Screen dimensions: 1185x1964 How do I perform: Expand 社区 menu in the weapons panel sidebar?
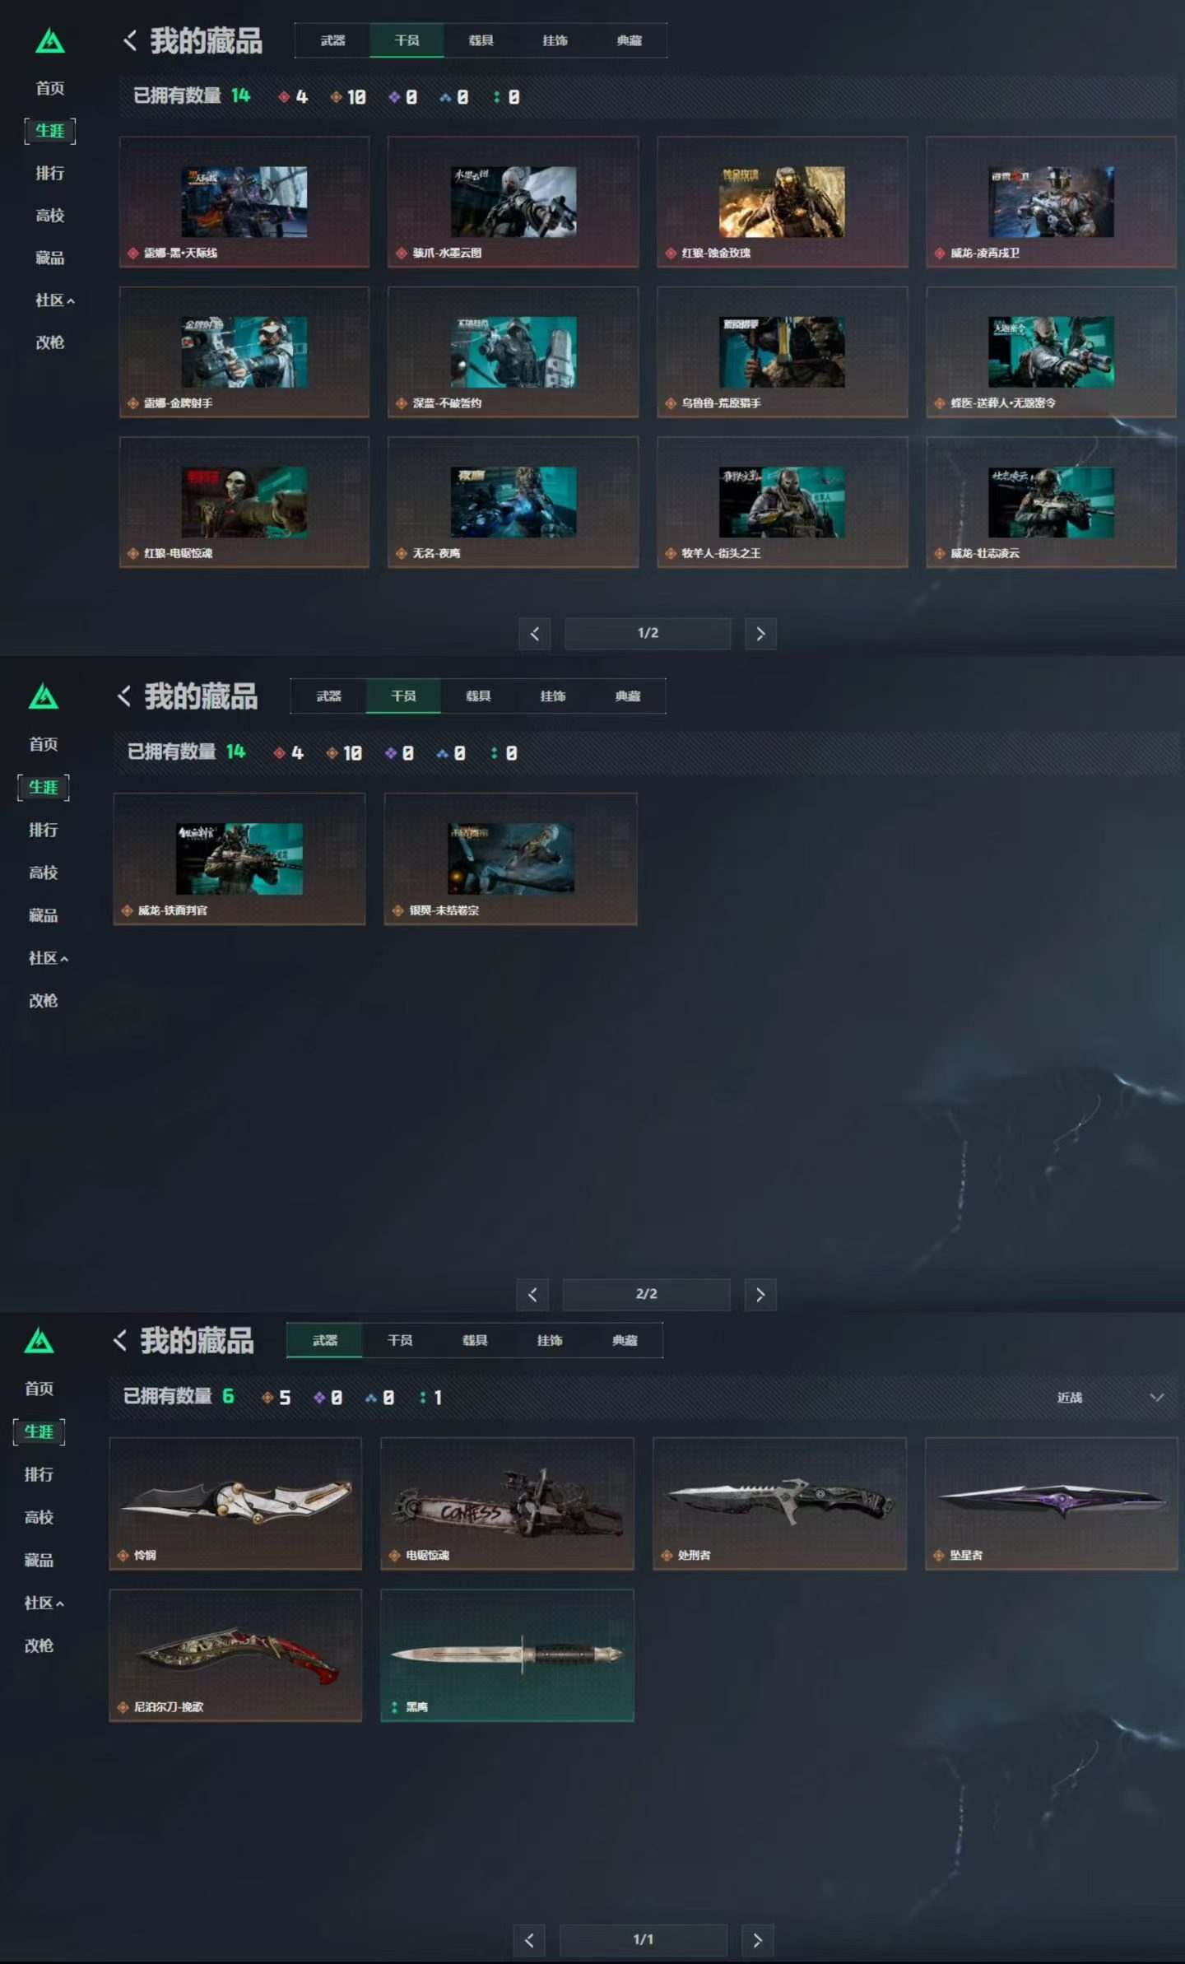pos(44,1603)
